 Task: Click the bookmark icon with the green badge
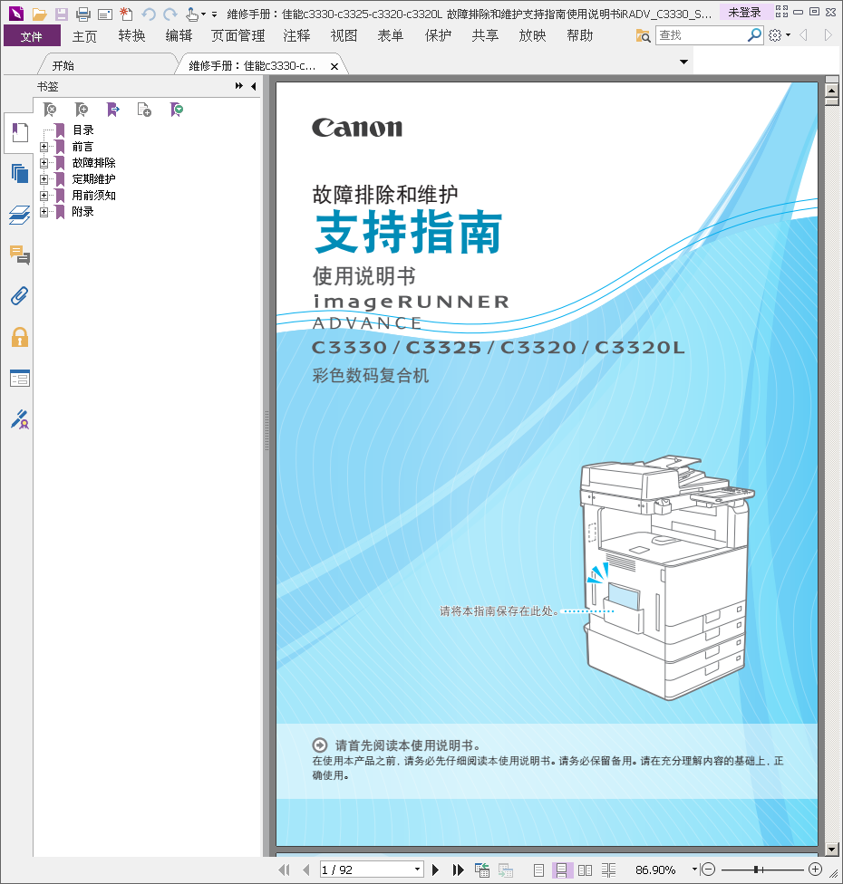click(x=177, y=109)
